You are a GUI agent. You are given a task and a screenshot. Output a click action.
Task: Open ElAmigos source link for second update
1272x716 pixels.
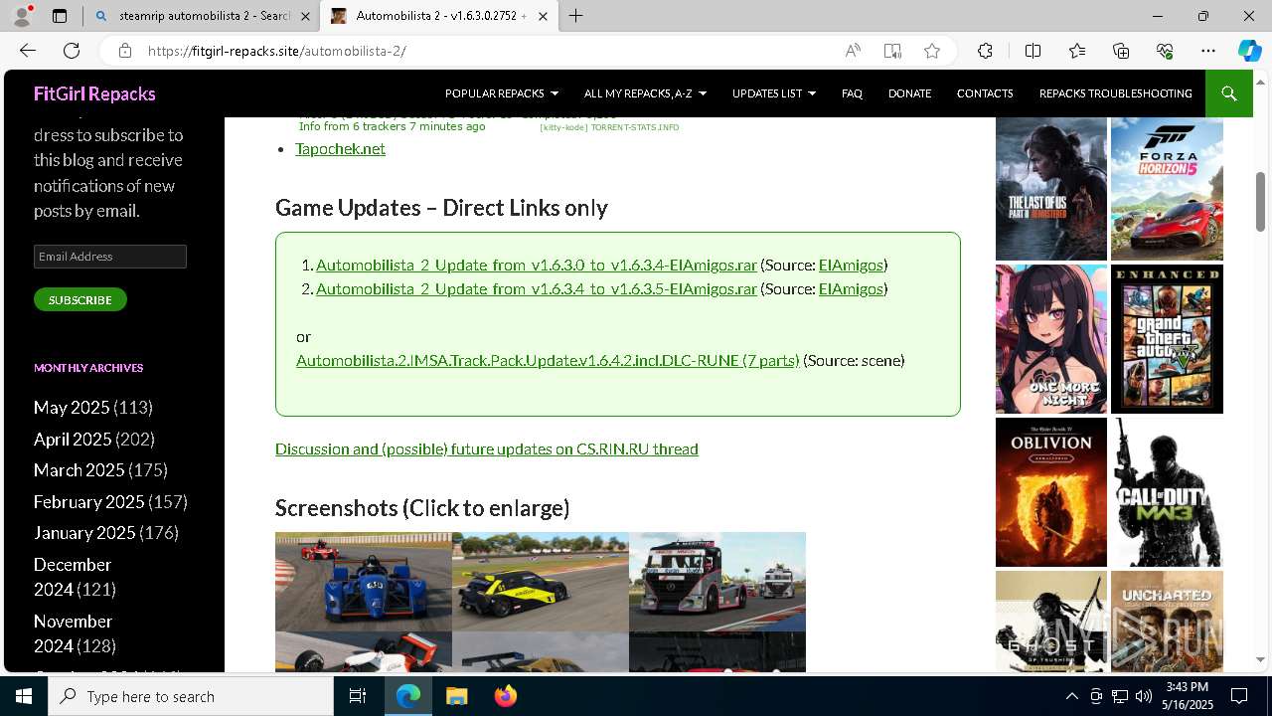pos(851,288)
